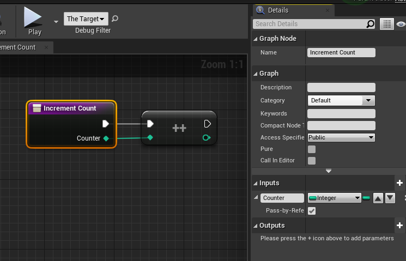This screenshot has height=261, width=406.
Task: Uncheck the Pass-by-Reference checkbox
Action: (312, 211)
